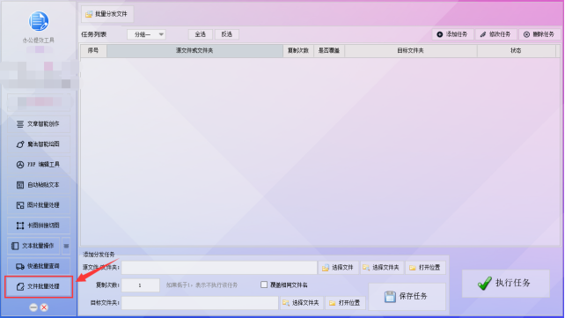Click the 是否覆盖 column header
Viewport: 565px width, 318px height.
pos(329,51)
